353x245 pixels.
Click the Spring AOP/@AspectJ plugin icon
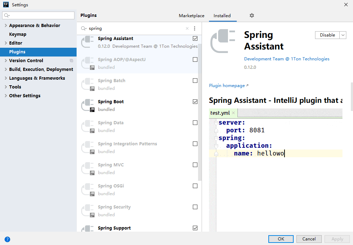[87, 63]
